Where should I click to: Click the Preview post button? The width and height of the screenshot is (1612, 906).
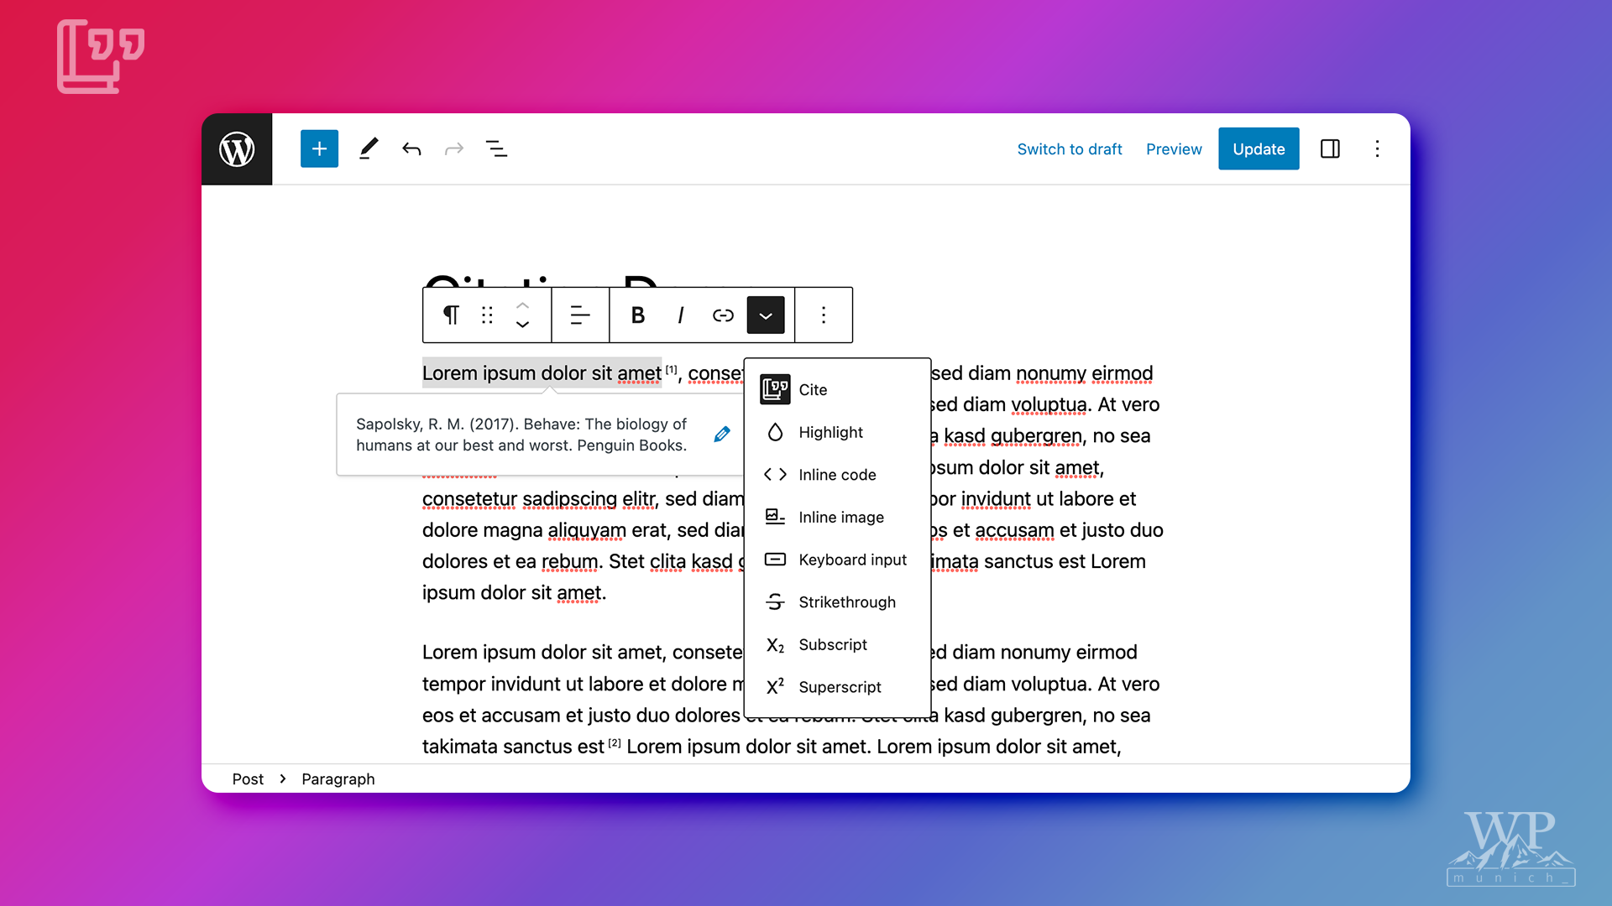1174,149
